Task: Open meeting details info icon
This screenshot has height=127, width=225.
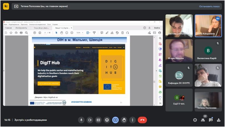Action: click(195, 120)
